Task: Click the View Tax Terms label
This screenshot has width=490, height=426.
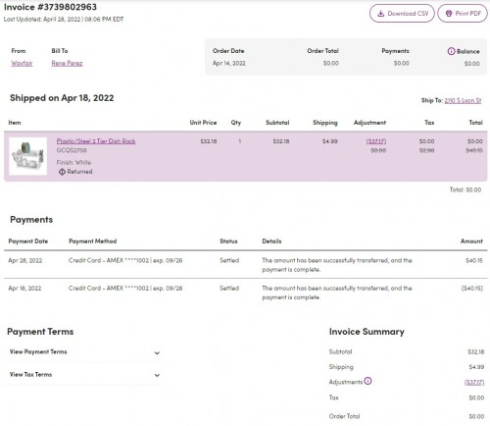Action: tap(30, 374)
